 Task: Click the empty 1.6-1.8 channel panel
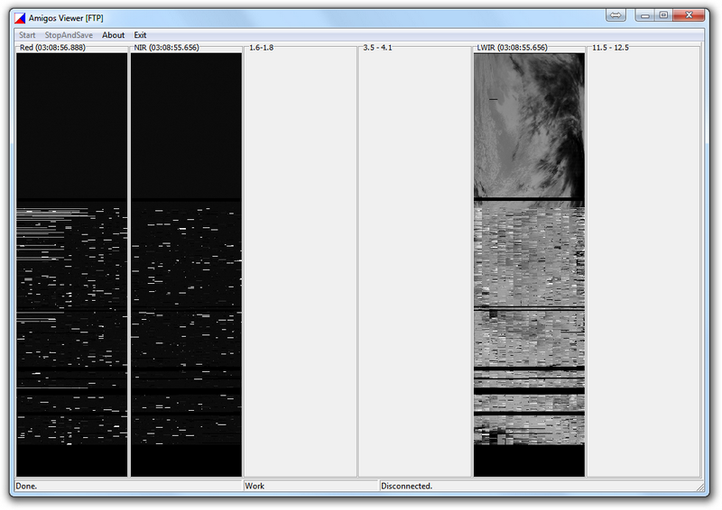[301, 264]
